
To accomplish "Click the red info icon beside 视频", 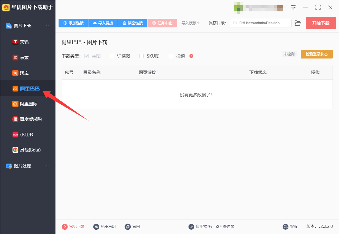I will click(x=191, y=56).
